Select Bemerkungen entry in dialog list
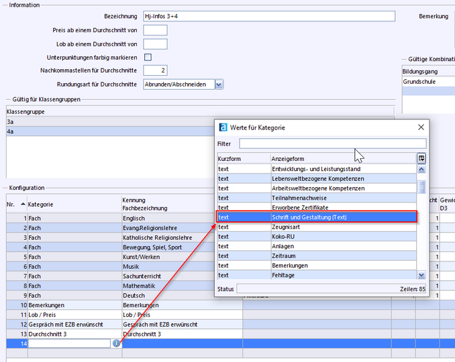 317,265
